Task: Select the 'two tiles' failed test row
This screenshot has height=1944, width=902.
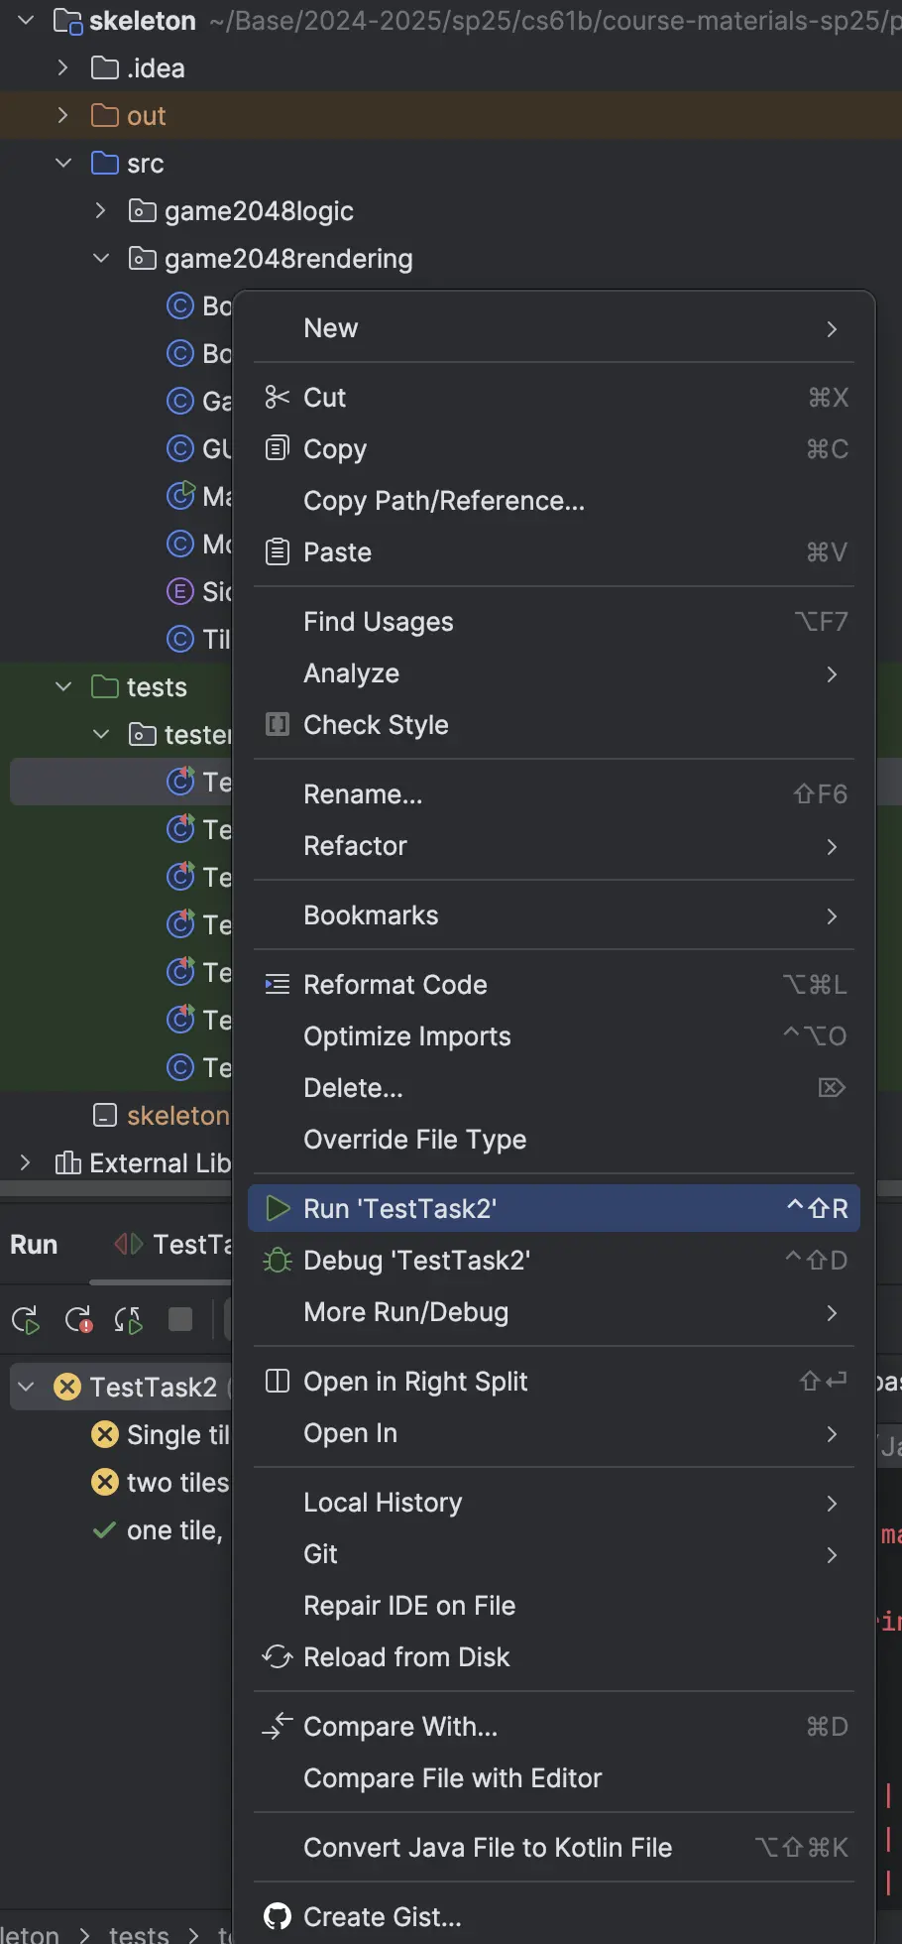Action: pos(159,1482)
